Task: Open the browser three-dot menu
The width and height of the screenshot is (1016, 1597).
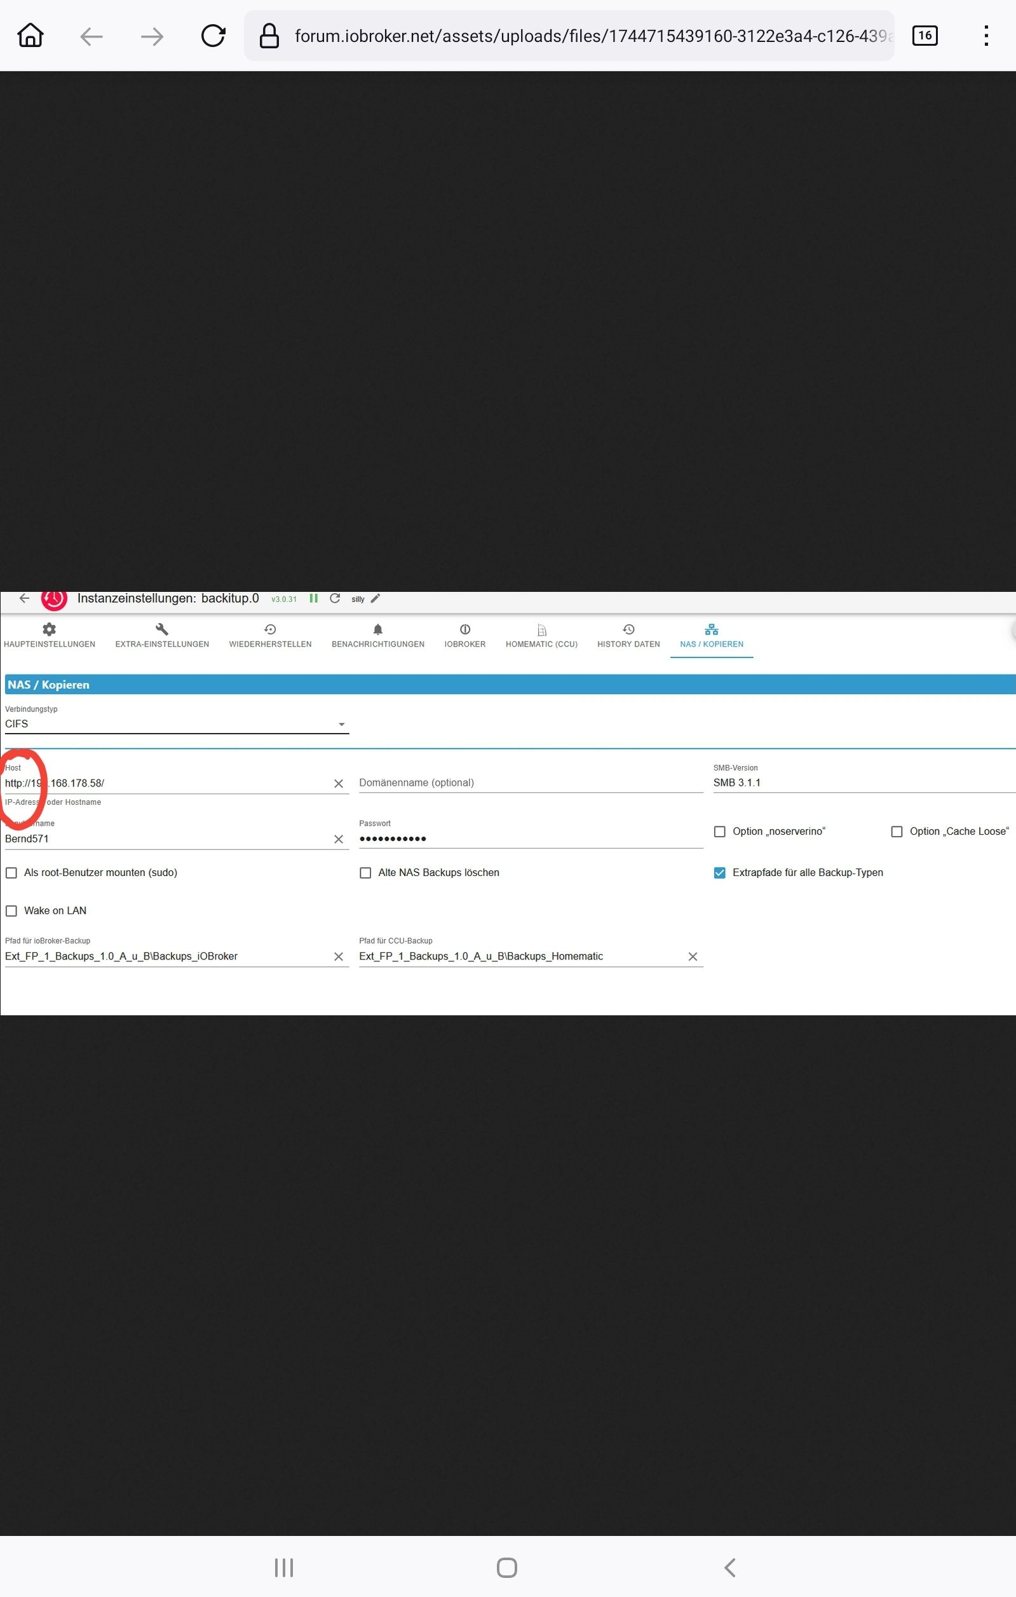Action: click(x=986, y=36)
